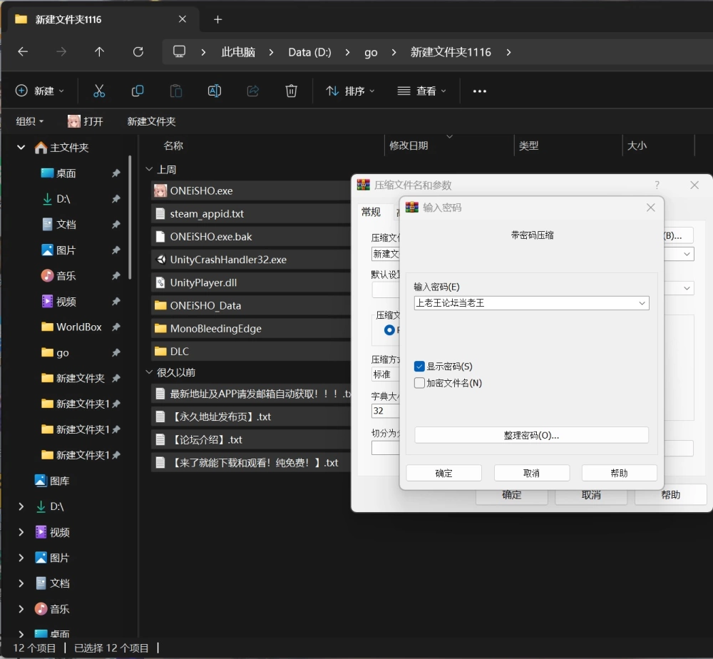Open Gallery in the sidebar
Viewport: 713px width, 659px height.
coord(59,481)
